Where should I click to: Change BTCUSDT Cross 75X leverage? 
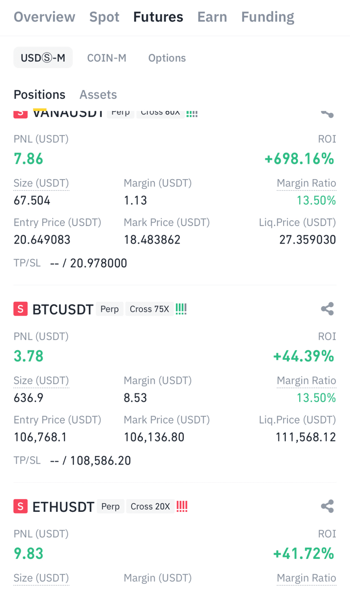click(x=149, y=309)
